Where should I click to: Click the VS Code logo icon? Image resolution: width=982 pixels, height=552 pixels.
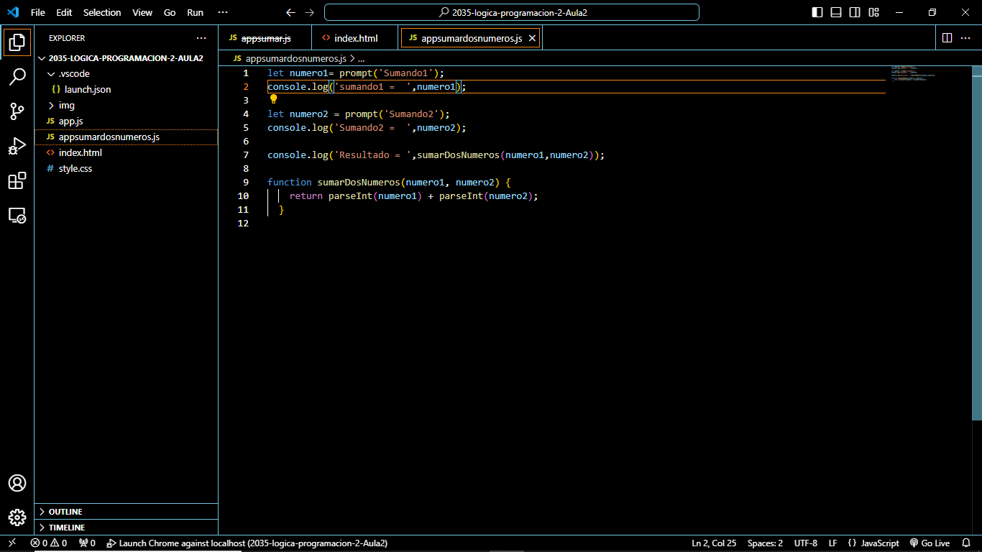(13, 12)
